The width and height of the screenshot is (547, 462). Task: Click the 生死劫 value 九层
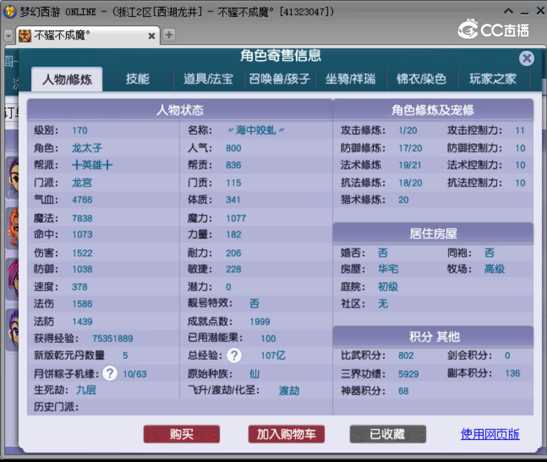86,390
